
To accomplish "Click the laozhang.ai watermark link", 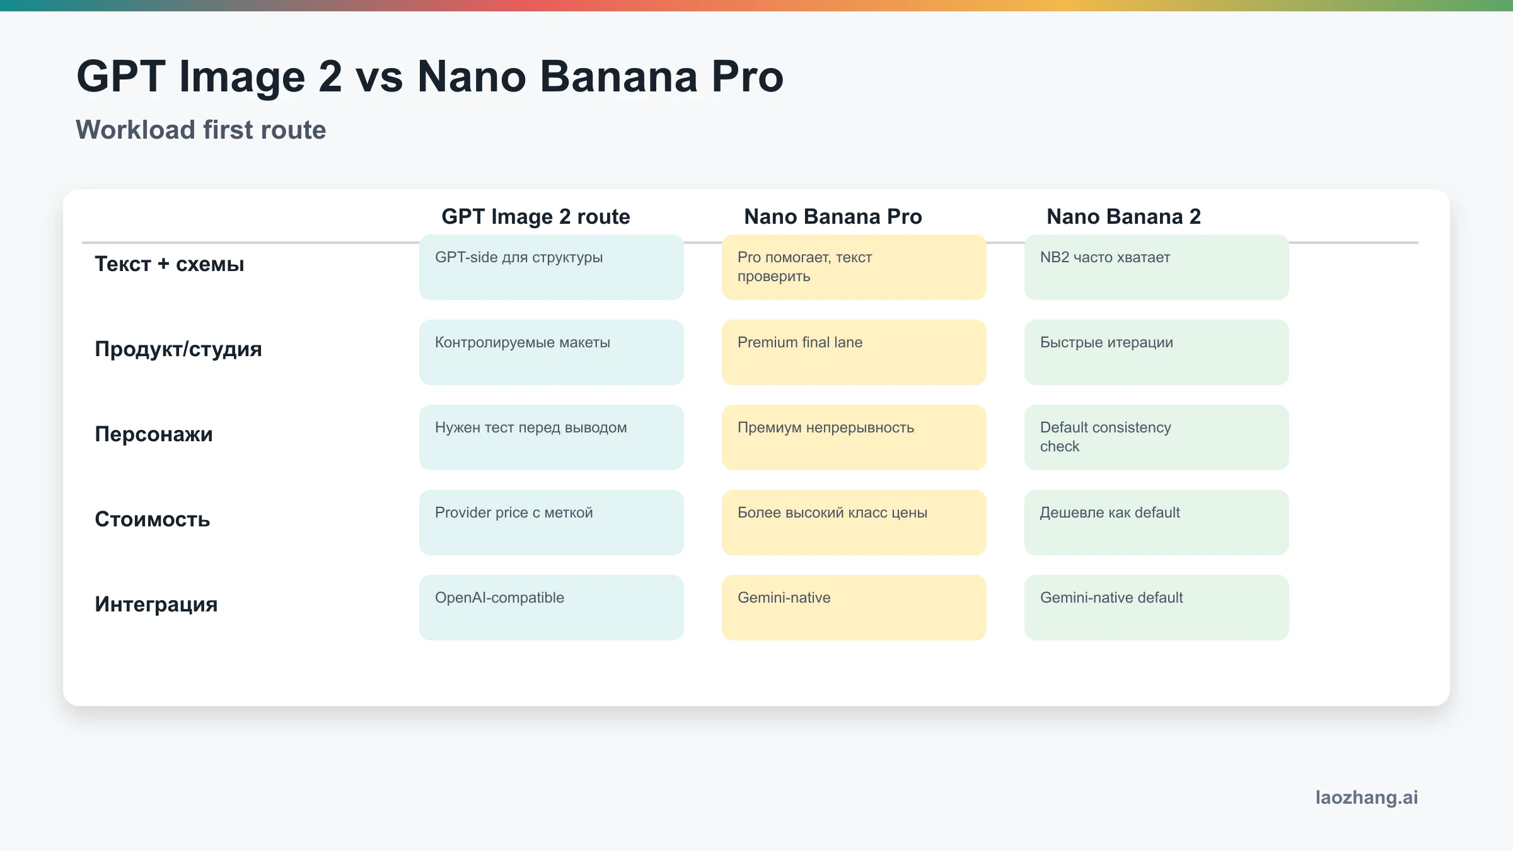I will (1366, 797).
